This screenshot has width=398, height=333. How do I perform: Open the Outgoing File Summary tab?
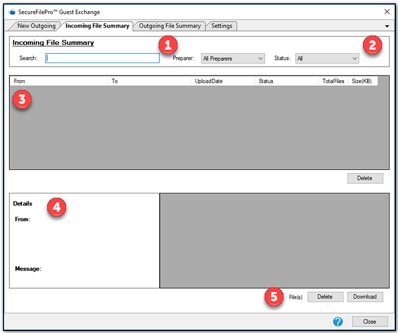point(169,26)
